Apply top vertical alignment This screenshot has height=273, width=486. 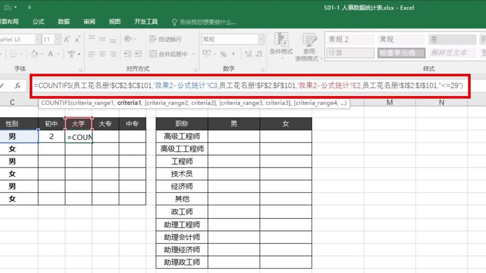pyautogui.click(x=92, y=39)
